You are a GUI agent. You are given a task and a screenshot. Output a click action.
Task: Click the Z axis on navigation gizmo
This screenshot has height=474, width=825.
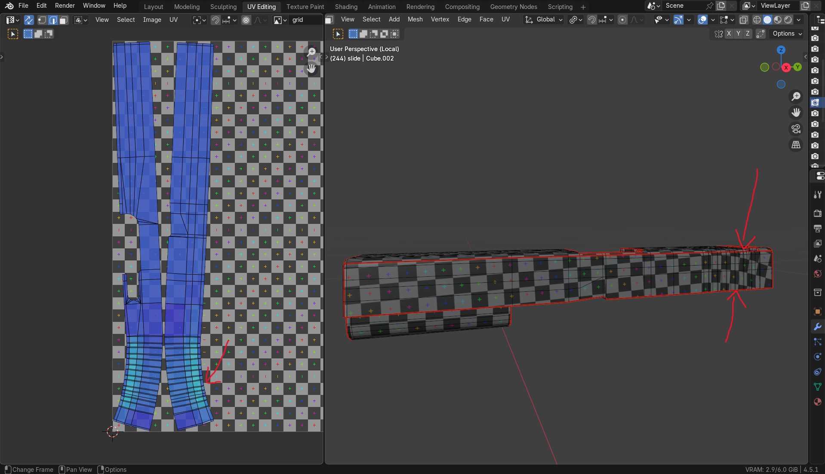pos(781,50)
